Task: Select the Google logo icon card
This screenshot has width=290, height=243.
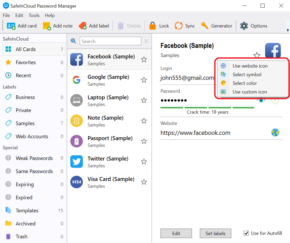Action: [77, 80]
